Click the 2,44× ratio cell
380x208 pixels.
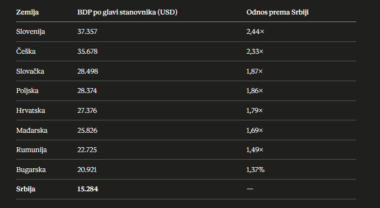pos(255,32)
